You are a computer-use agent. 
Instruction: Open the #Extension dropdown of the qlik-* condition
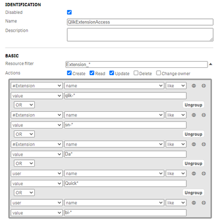click(37, 86)
